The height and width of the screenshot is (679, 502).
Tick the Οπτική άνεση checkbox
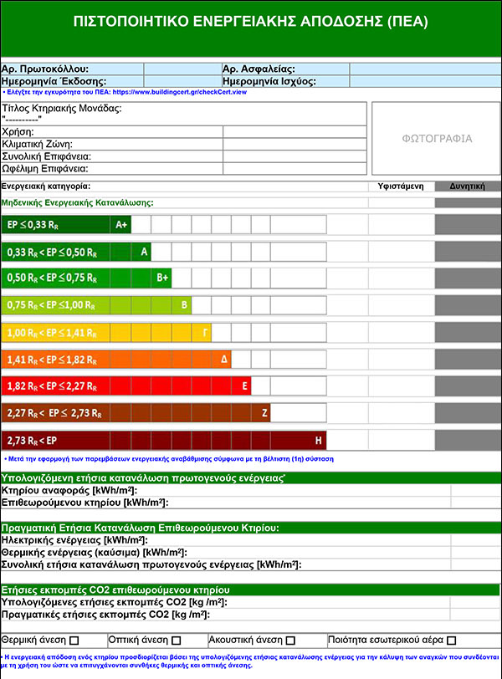[x=176, y=640]
